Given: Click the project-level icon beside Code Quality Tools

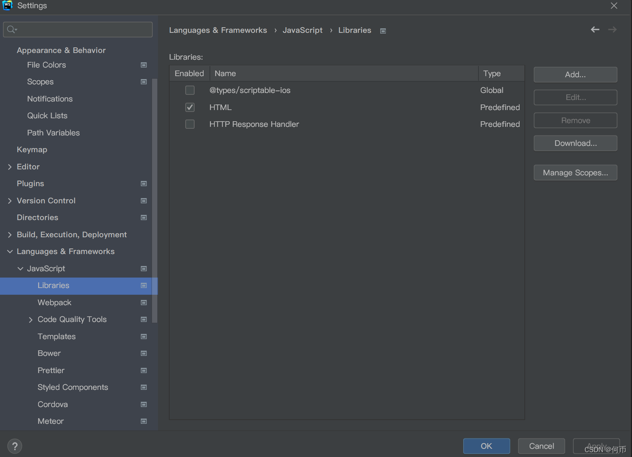Looking at the screenshot, I should coord(143,319).
